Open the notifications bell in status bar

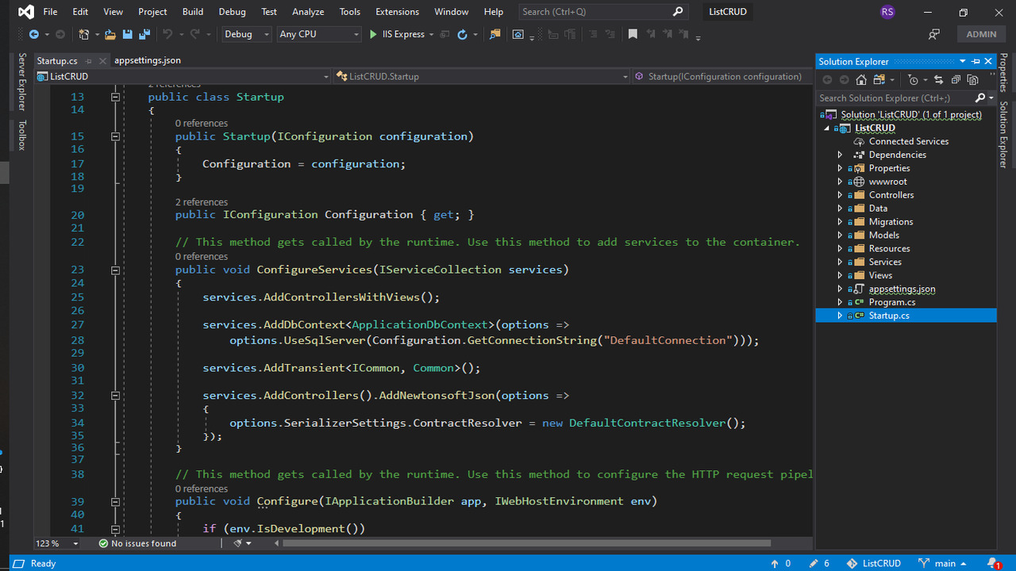point(992,563)
